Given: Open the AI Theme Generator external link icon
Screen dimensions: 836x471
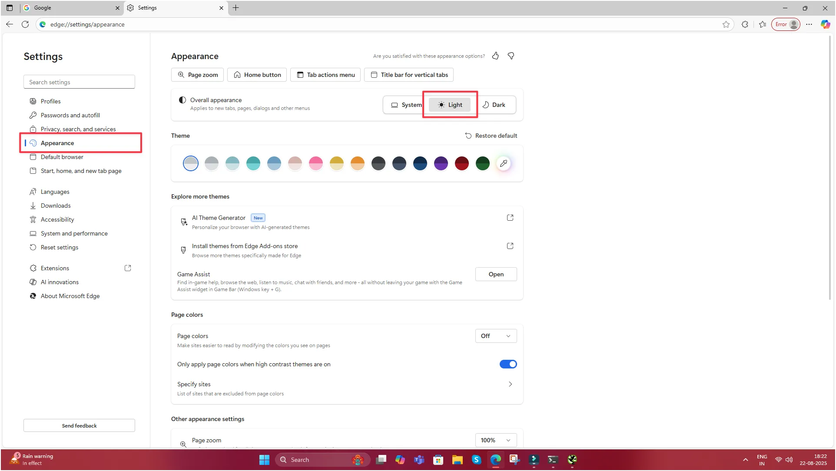Looking at the screenshot, I should pyautogui.click(x=510, y=218).
